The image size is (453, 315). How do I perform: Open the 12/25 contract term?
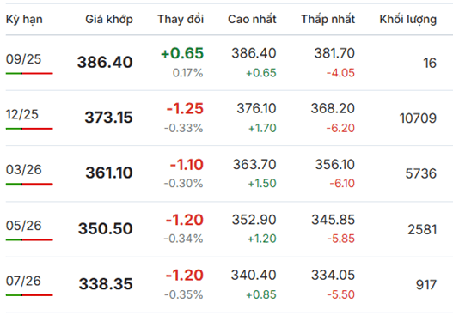tap(22, 114)
